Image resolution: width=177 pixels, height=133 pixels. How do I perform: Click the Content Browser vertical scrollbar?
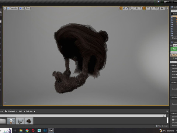pyautogui.click(x=167, y=120)
